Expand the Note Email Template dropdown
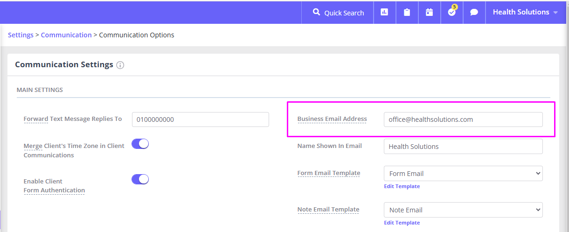This screenshot has width=569, height=232. (463, 210)
